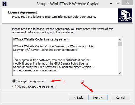Image resolution: width=135 pixels, height=105 pixels.
Task: Minimize the setup window
Action: tap(111, 3)
